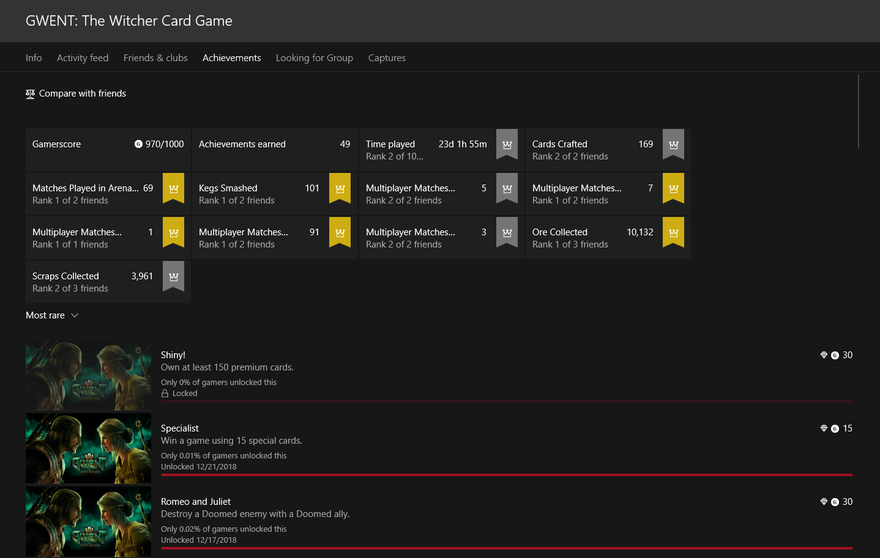Click the 'Own at least 150 premium cards.' description
This screenshot has width=880, height=558.
coord(227,367)
